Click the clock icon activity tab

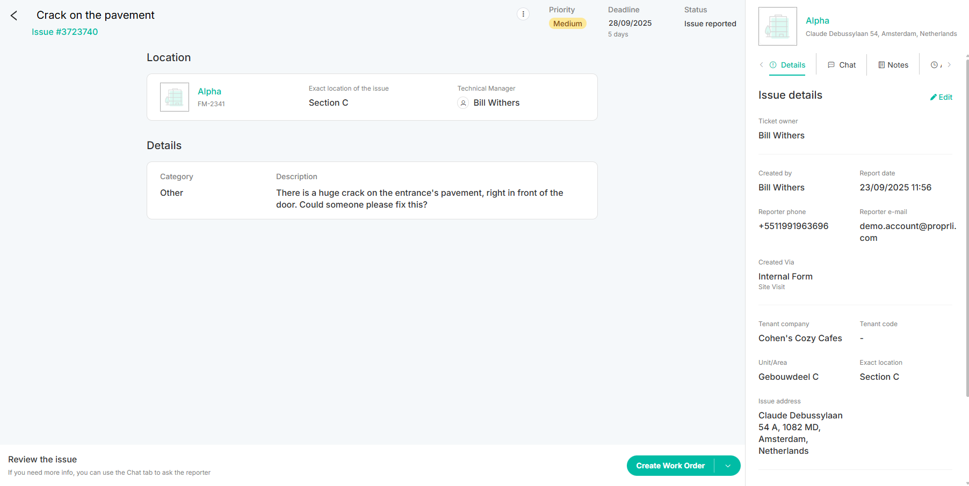935,65
